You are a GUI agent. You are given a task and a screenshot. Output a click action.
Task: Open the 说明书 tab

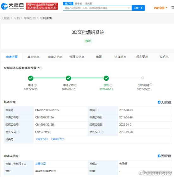164,57
